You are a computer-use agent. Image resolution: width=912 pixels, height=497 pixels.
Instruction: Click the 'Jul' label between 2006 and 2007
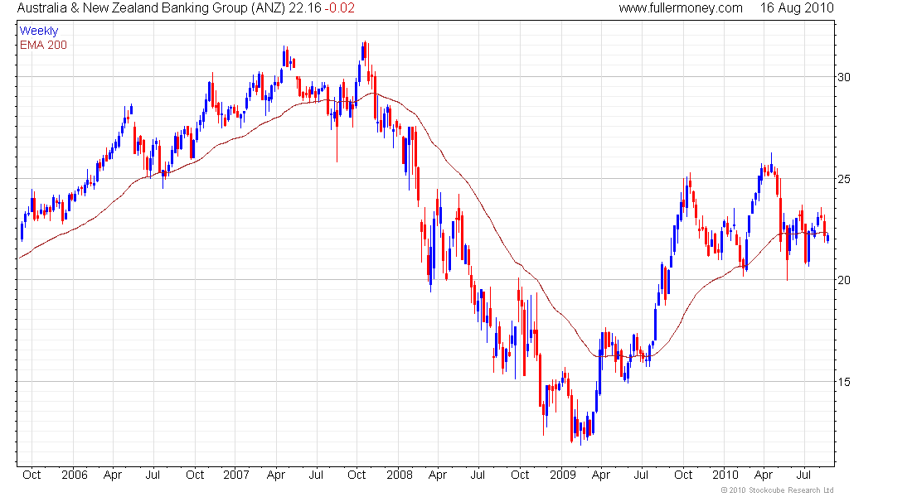click(153, 475)
